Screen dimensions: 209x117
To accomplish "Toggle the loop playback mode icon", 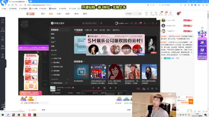I will pos(93,88).
